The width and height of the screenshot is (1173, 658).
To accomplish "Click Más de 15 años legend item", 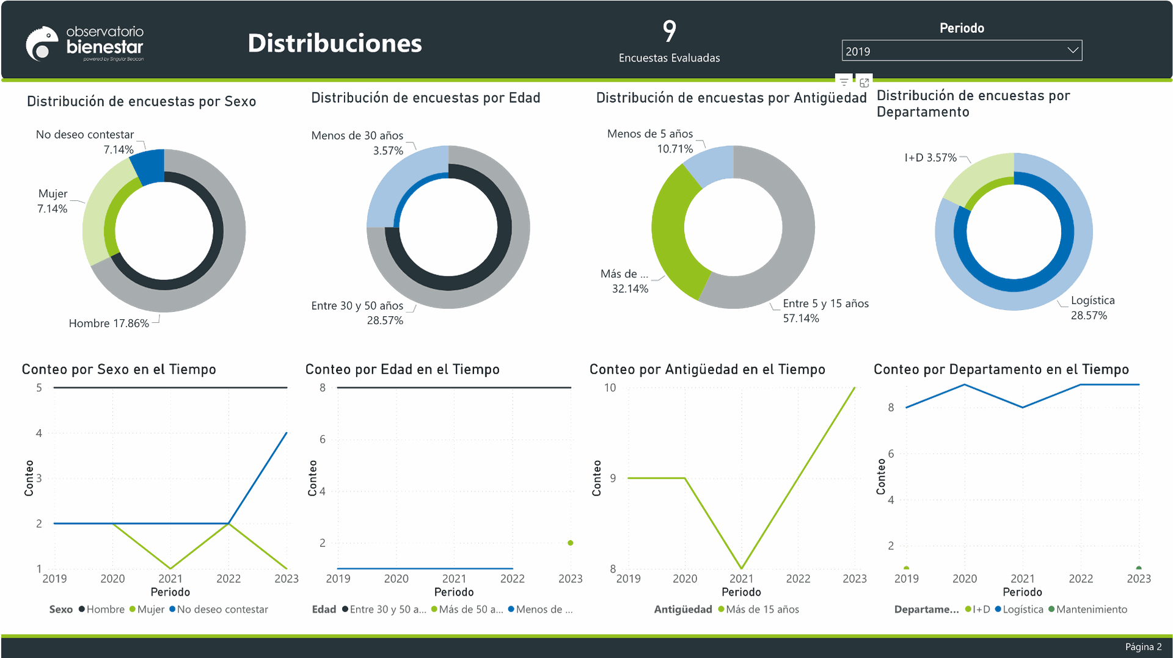I will [x=758, y=609].
